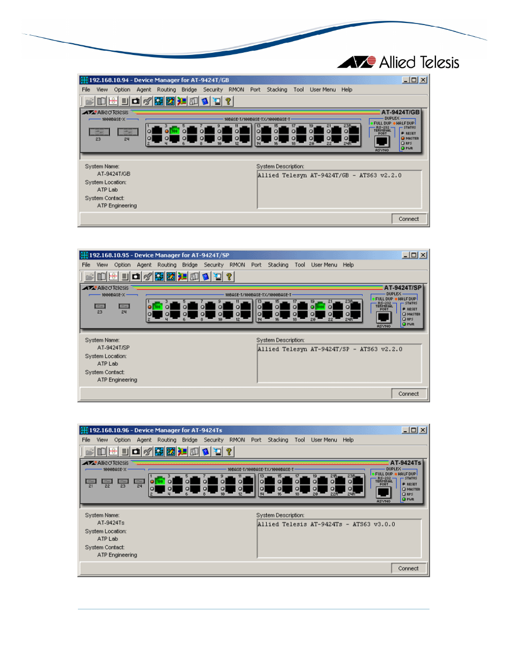Click the monitor terminal icon in the 192.168.10.96 window toolbar

click(217, 451)
